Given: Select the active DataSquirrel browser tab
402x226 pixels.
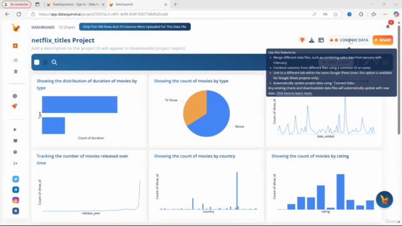Looking at the screenshot, I should click(x=138, y=4).
